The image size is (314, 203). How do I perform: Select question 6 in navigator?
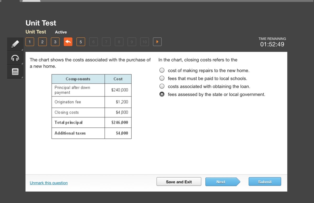click(x=93, y=42)
